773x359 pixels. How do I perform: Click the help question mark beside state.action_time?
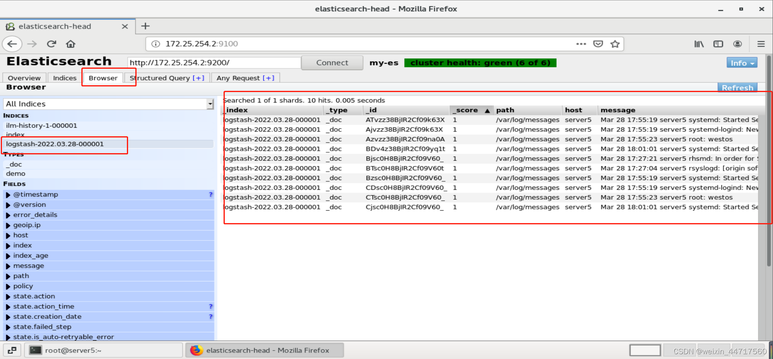[210, 306]
